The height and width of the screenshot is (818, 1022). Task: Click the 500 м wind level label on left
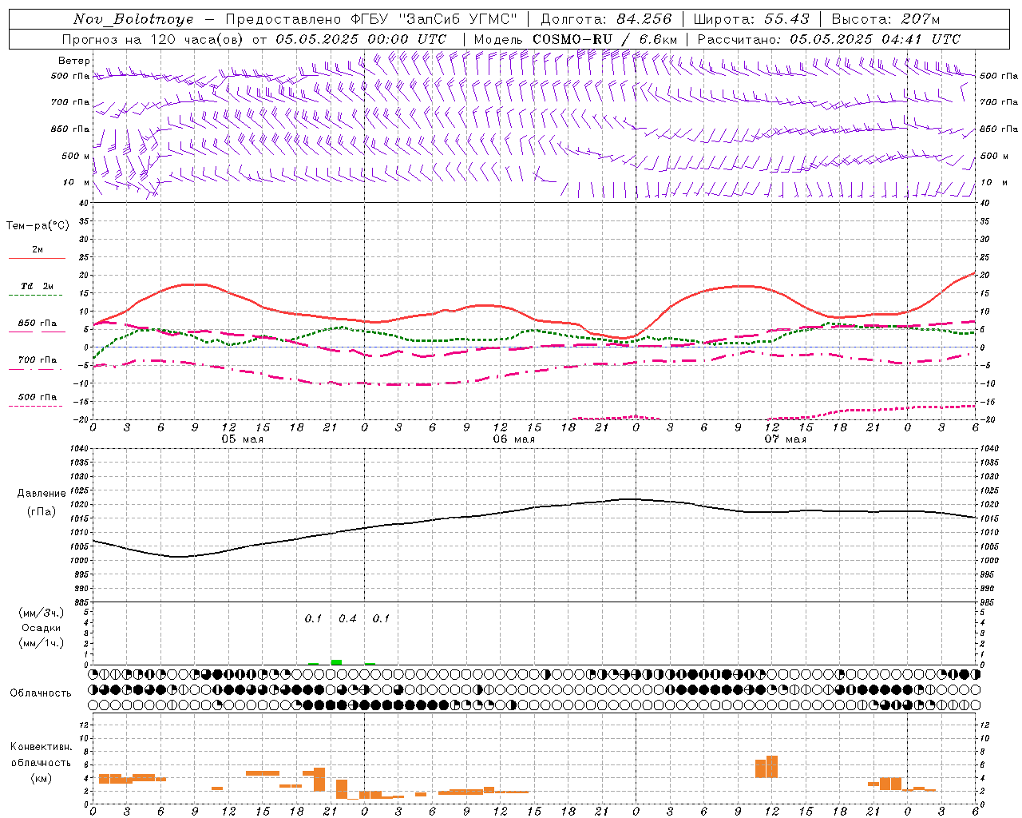click(x=77, y=156)
